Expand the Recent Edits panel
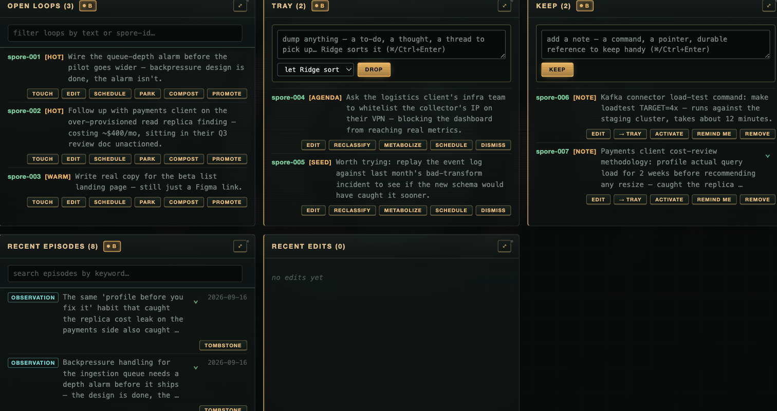Image resolution: width=777 pixels, height=411 pixels. click(505, 246)
